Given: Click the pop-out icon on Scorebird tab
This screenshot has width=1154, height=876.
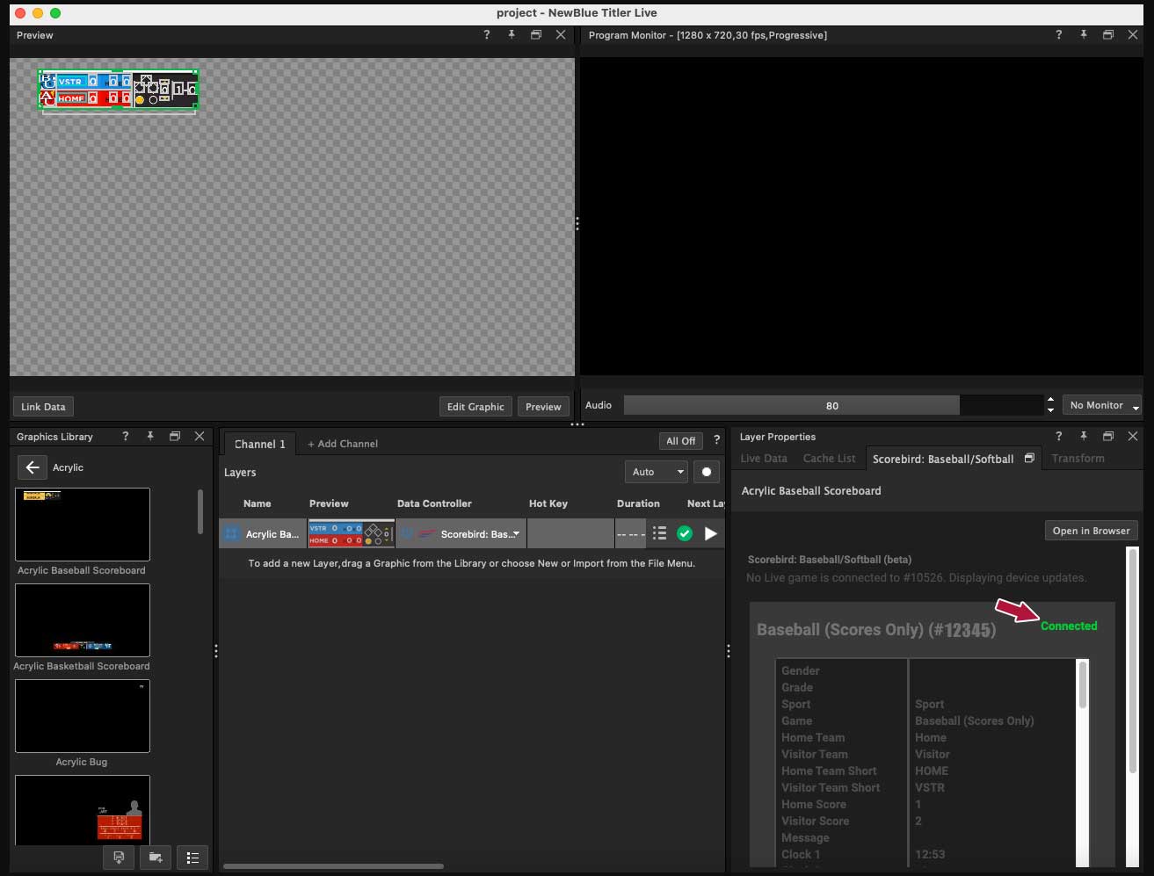Looking at the screenshot, I should tap(1029, 459).
